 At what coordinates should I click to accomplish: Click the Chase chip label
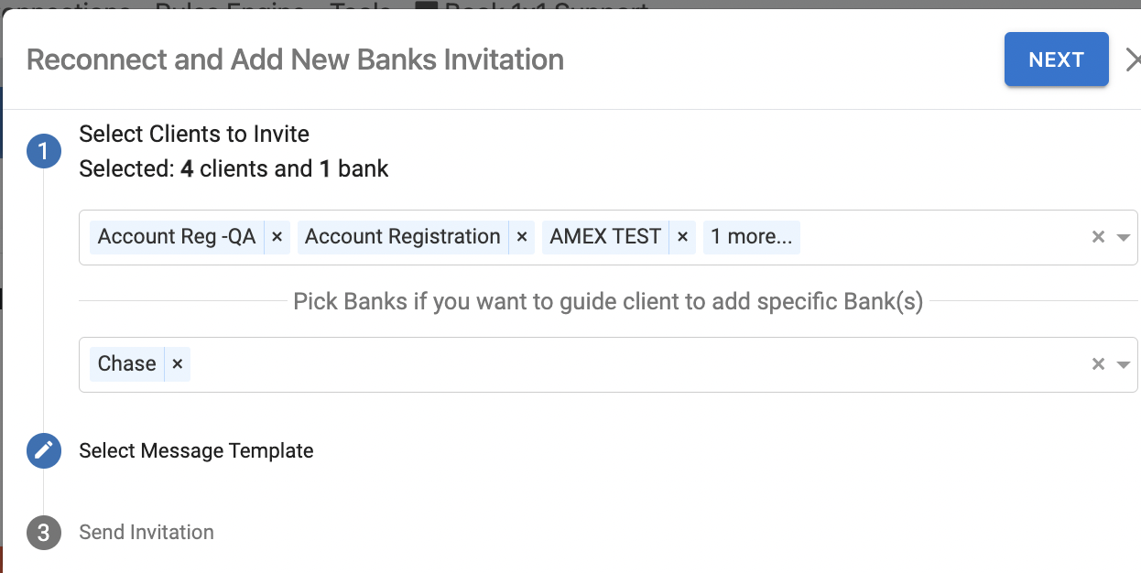[126, 364]
